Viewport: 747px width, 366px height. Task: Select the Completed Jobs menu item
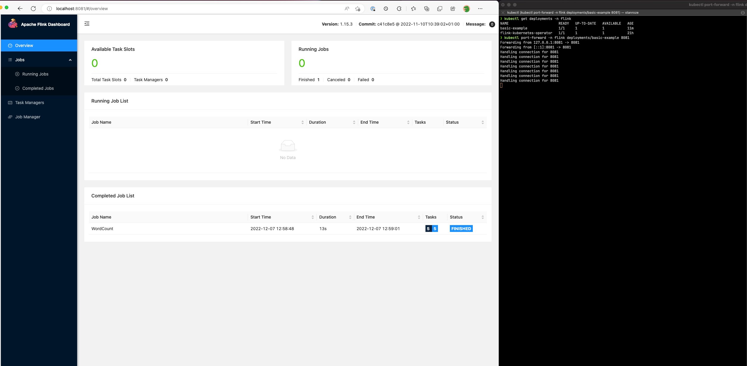[x=38, y=88]
